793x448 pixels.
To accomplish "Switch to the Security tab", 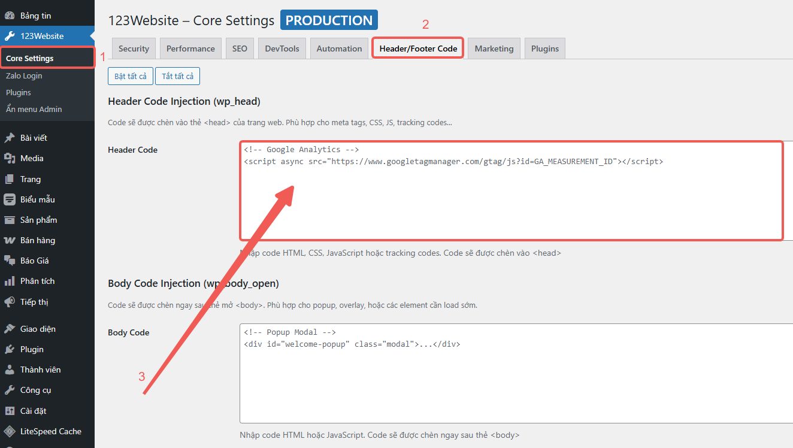I will [x=134, y=49].
